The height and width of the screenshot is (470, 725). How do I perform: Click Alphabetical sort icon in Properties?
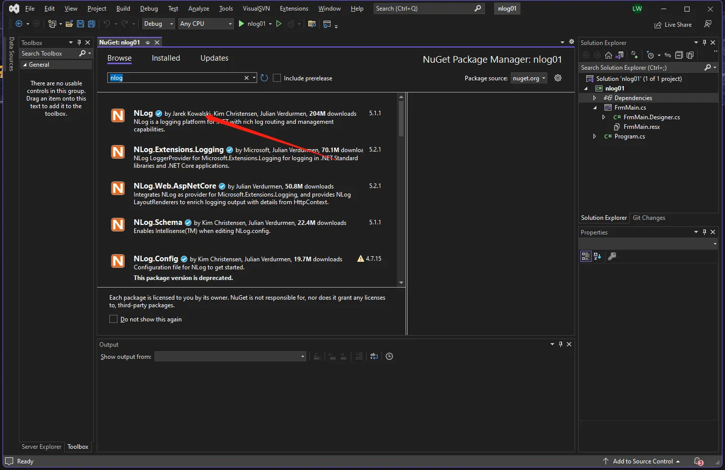coord(597,256)
